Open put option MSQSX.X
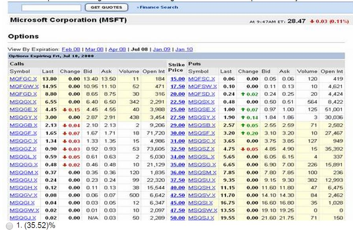 [201, 102]
